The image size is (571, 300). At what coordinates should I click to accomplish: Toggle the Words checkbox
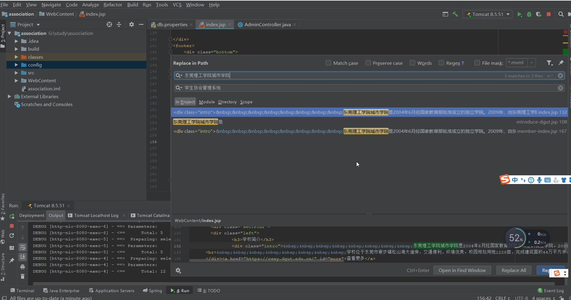(412, 63)
